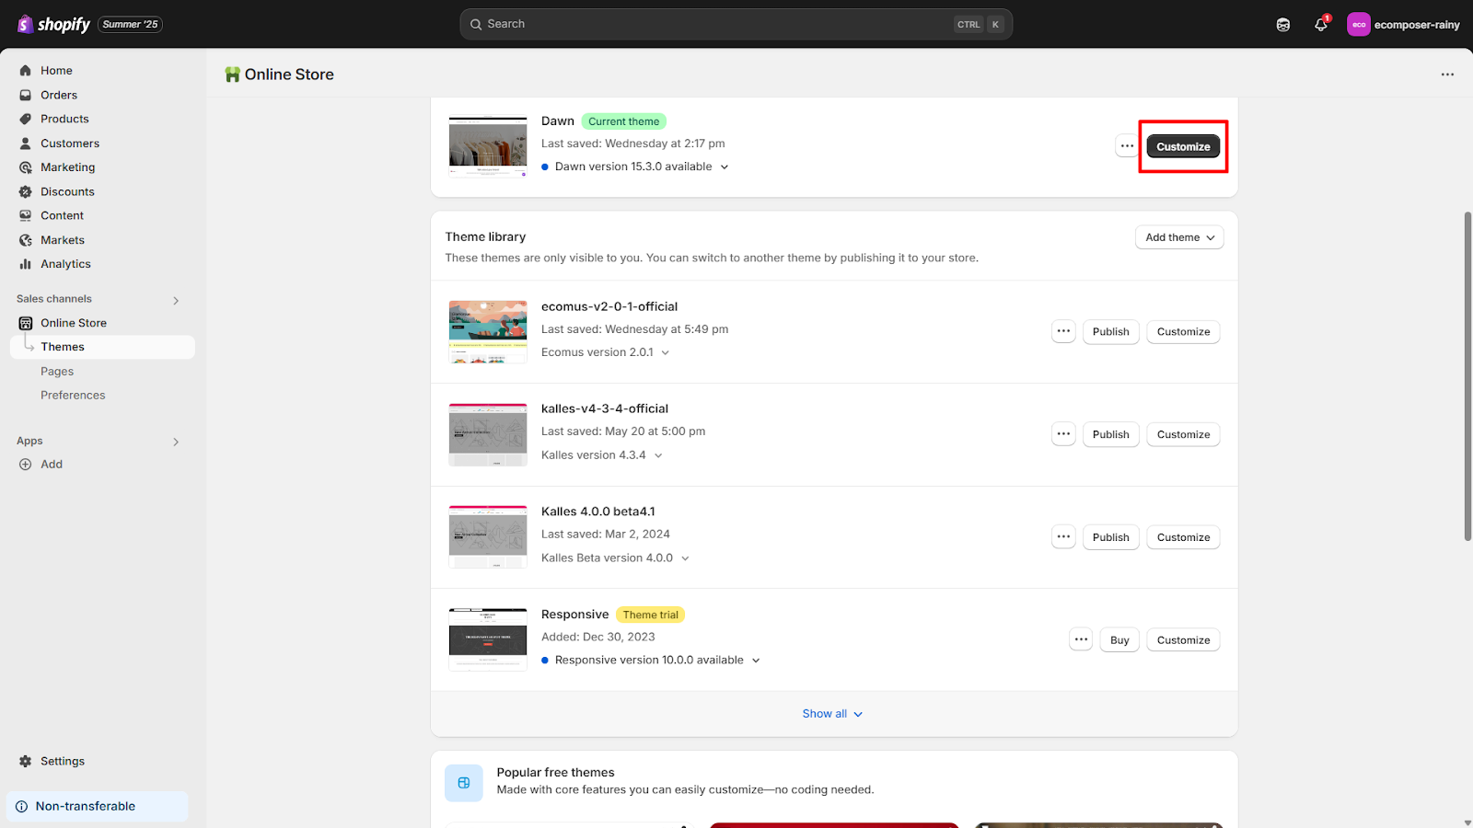Viewport: 1473px width, 828px height.
Task: Click the Content image icon in sidebar
Action: pyautogui.click(x=26, y=215)
